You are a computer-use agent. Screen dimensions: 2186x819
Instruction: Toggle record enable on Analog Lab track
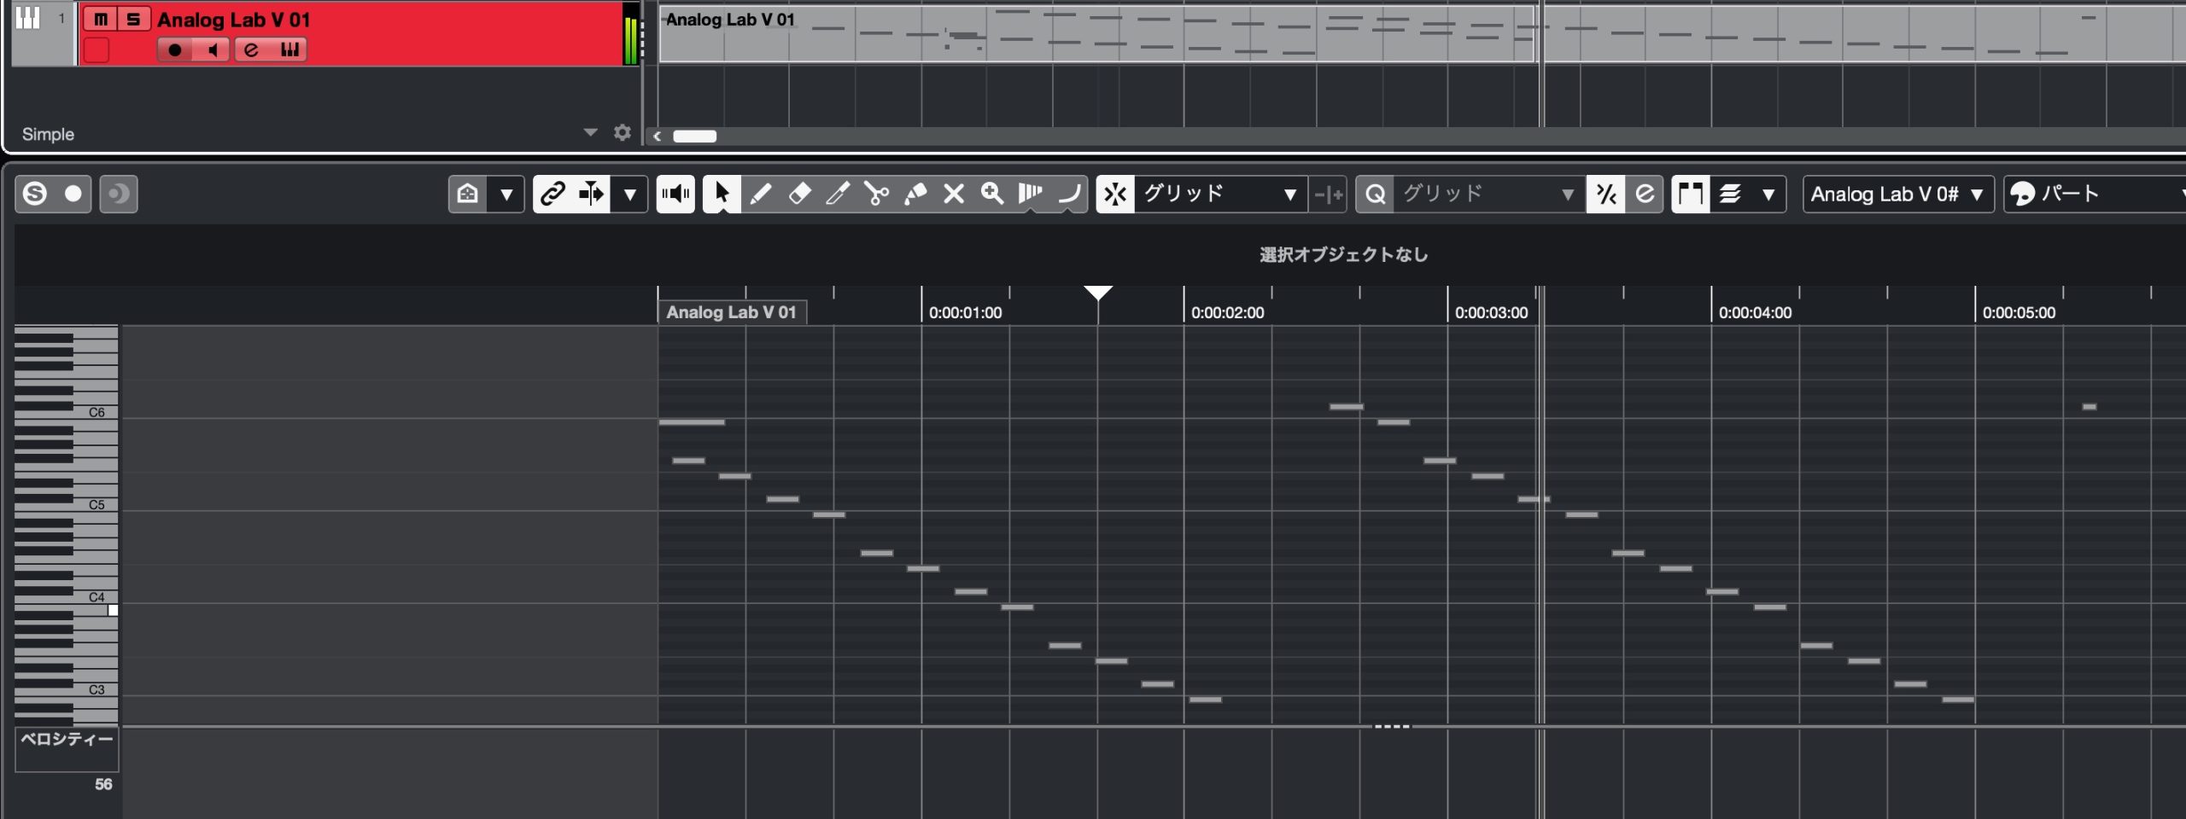tap(174, 49)
